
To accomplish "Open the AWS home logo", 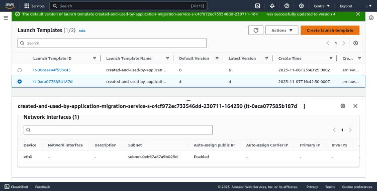I will (10, 6).
